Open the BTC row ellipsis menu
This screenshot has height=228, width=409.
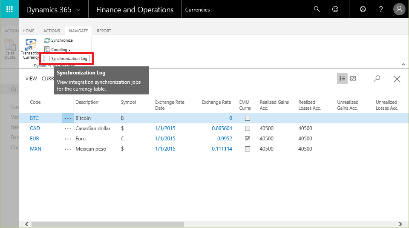tap(68, 118)
